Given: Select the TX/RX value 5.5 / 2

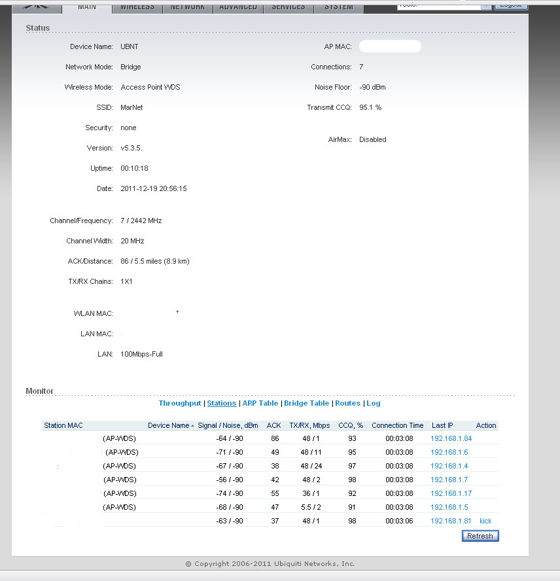Looking at the screenshot, I should [311, 507].
